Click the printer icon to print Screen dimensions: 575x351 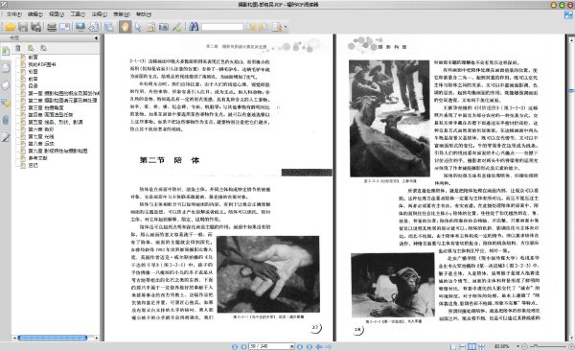(52, 27)
